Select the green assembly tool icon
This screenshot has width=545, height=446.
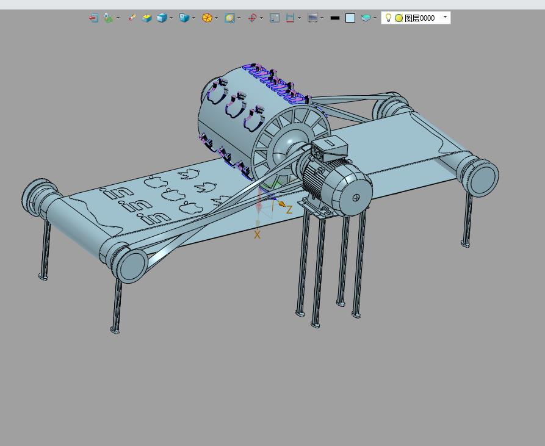109,18
